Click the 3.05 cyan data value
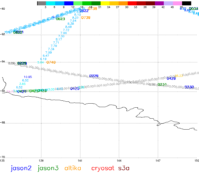Screen dimensions: 199x174 pyautogui.click(x=51, y=89)
